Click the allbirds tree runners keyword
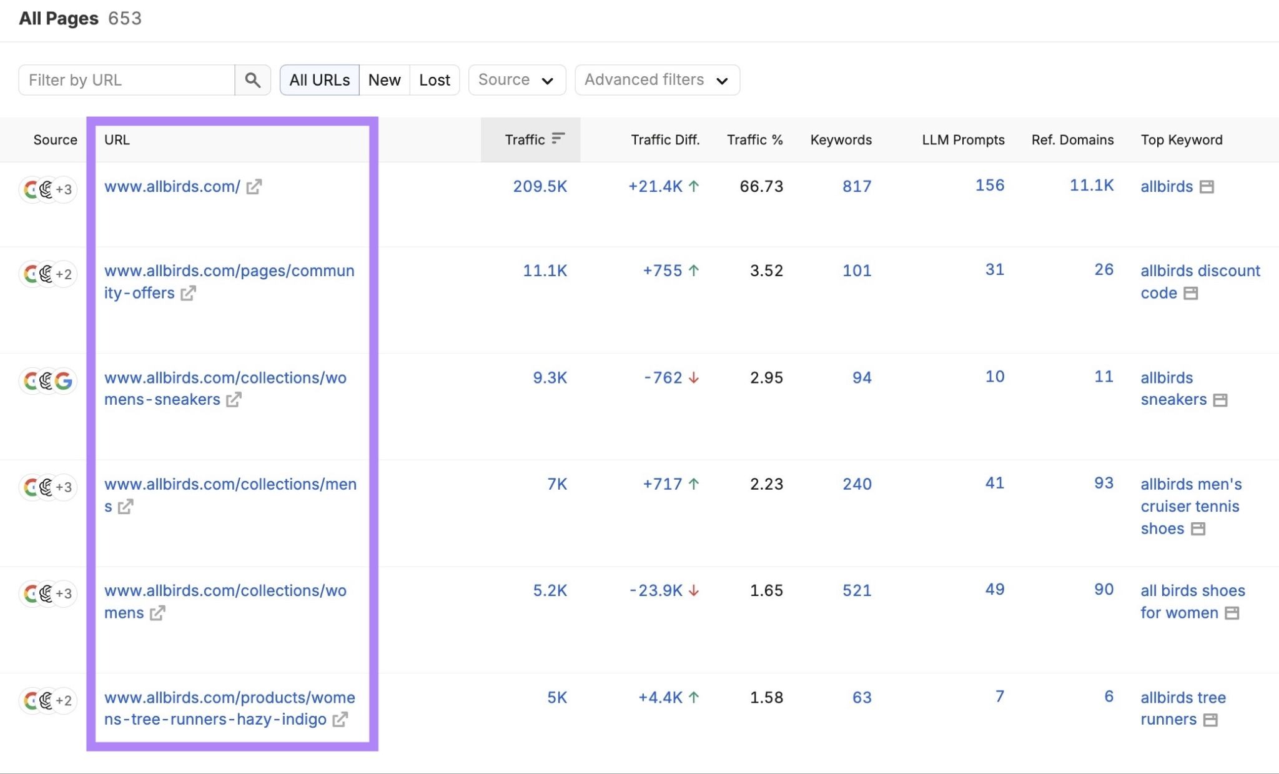The height and width of the screenshot is (774, 1279). (1183, 708)
